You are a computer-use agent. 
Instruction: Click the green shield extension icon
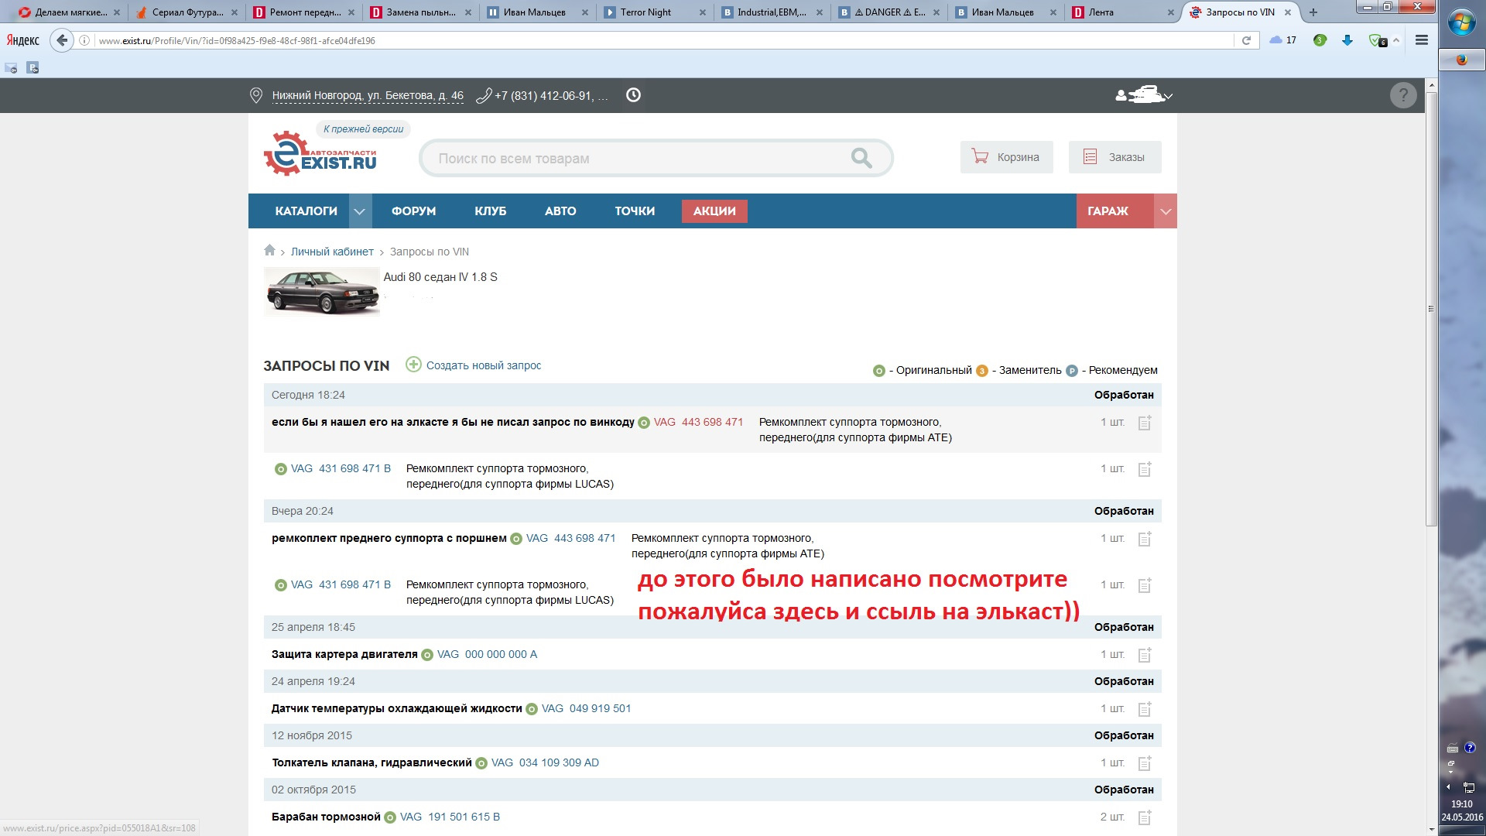[1377, 40]
